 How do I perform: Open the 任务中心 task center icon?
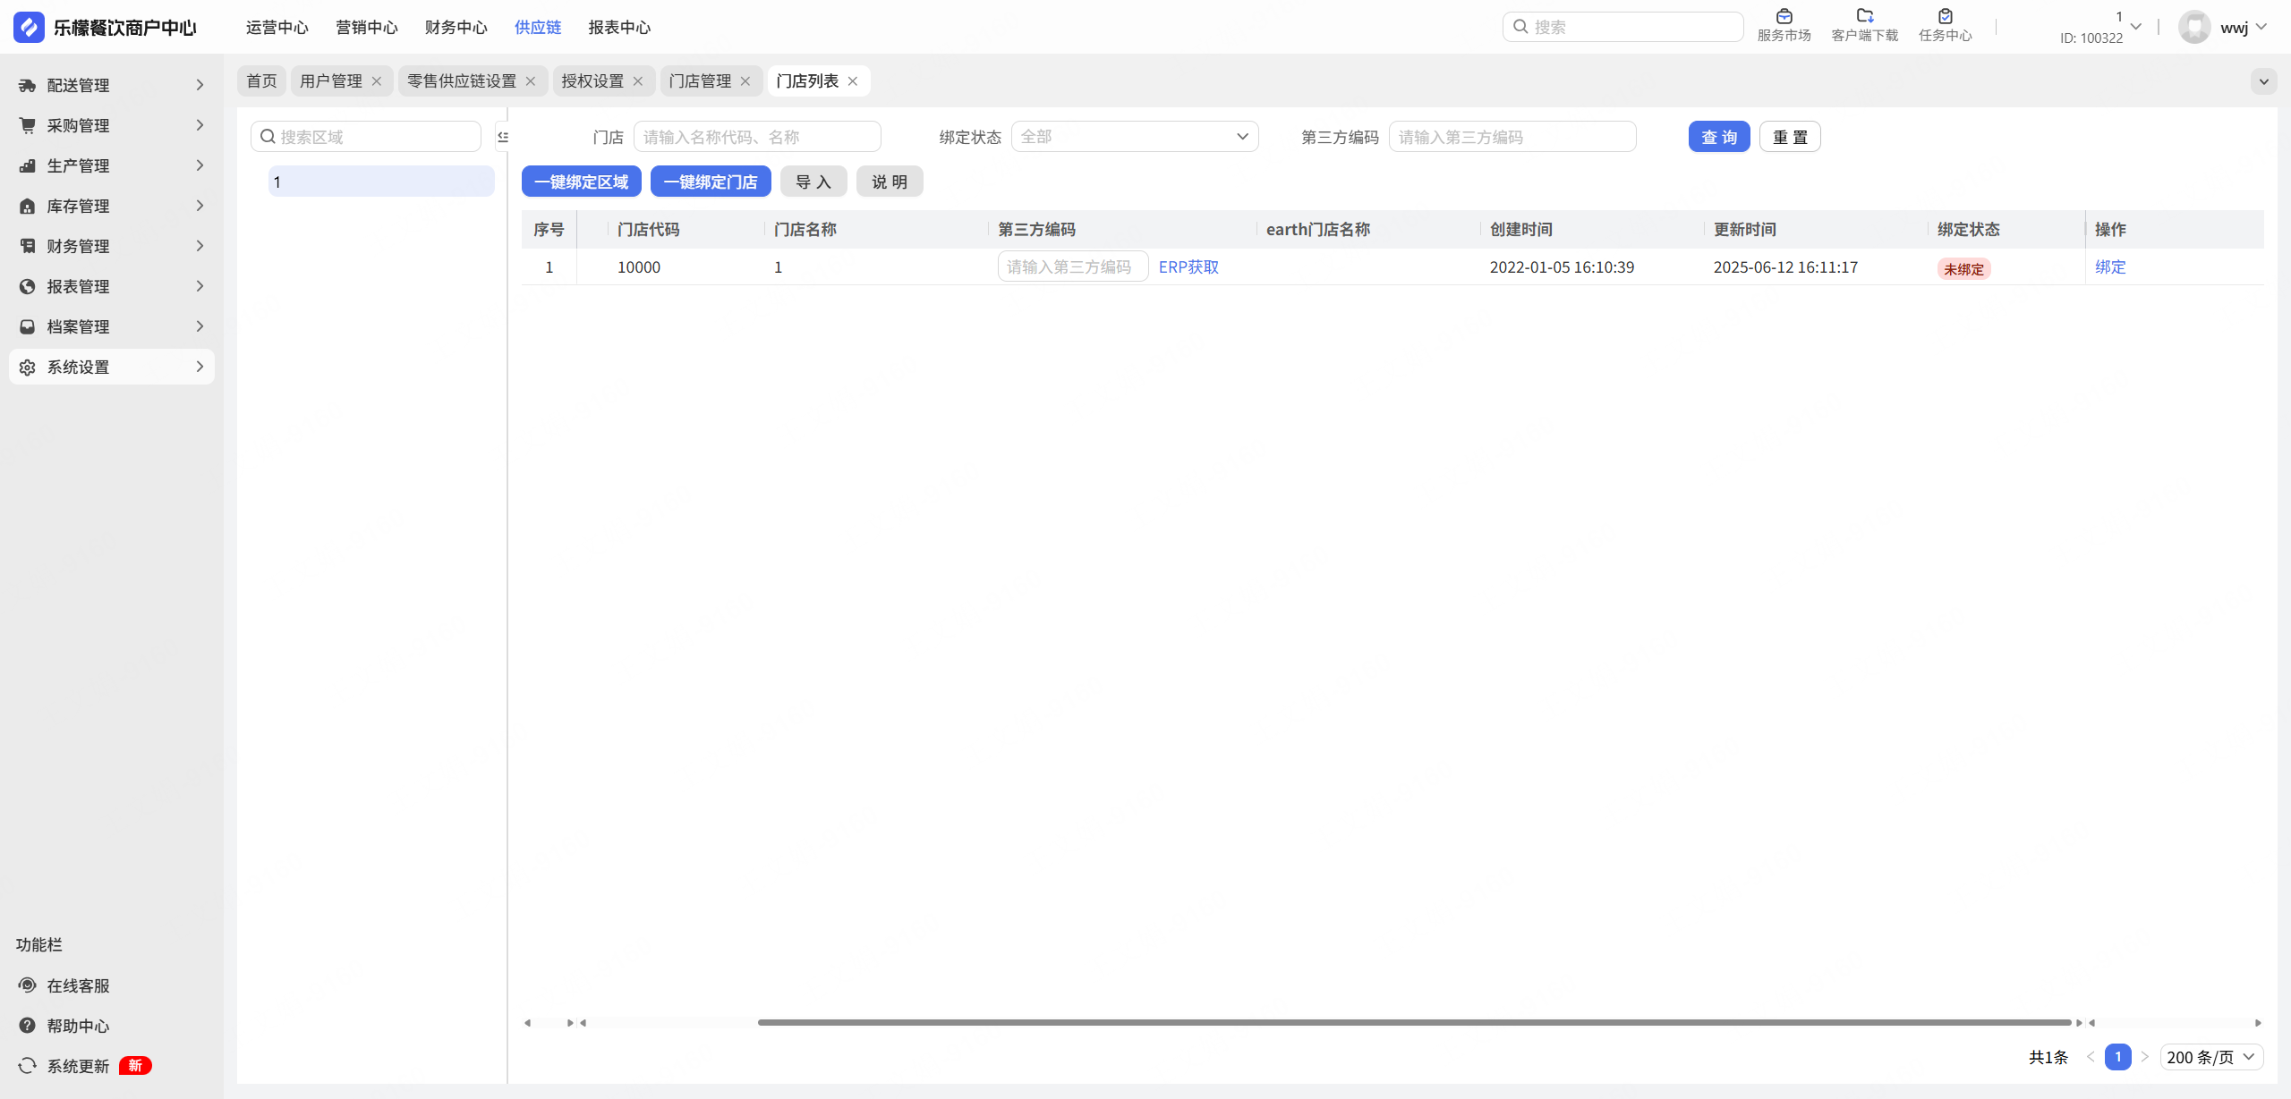1945,17
